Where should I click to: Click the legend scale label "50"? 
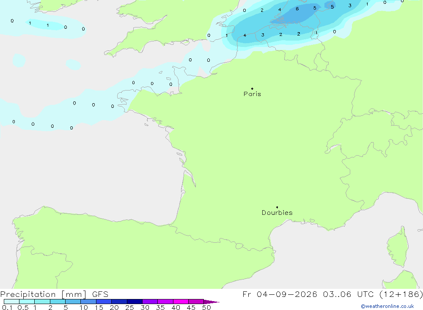coord(206,307)
